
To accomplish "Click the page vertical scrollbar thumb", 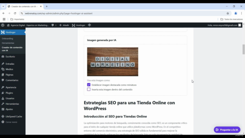I will 243,49.
